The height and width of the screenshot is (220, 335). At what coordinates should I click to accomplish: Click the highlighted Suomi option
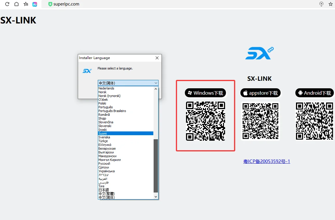coord(126,133)
